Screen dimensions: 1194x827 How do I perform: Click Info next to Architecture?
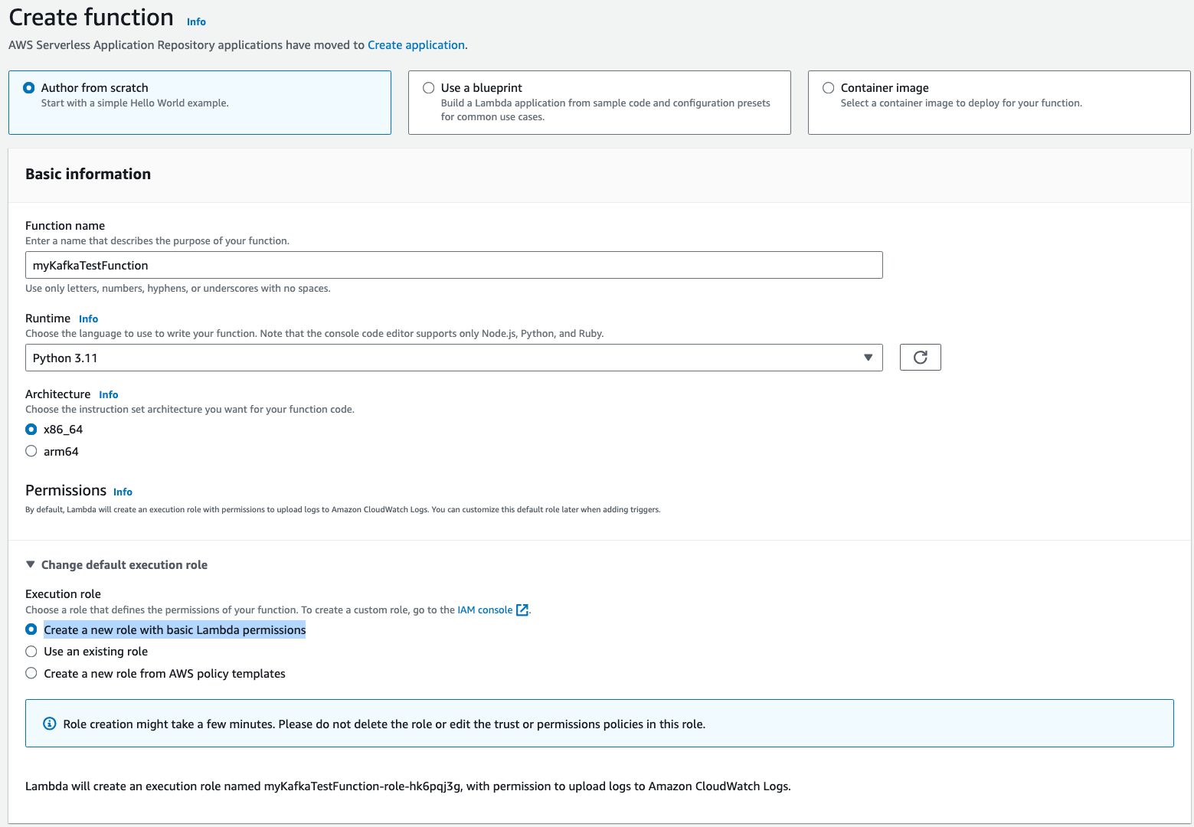[108, 394]
